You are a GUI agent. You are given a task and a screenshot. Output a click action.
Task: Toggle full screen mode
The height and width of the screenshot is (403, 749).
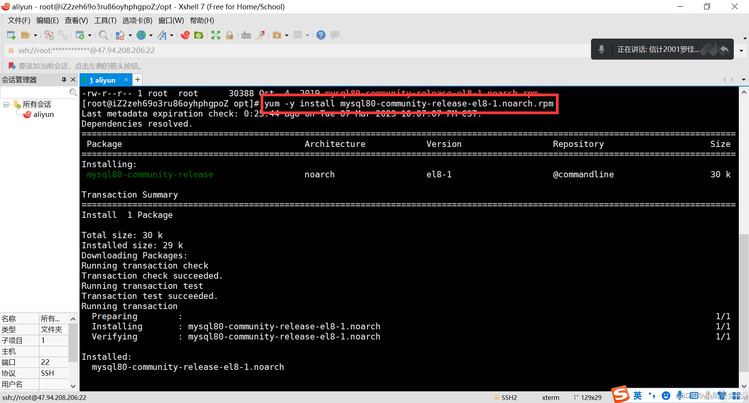216,35
